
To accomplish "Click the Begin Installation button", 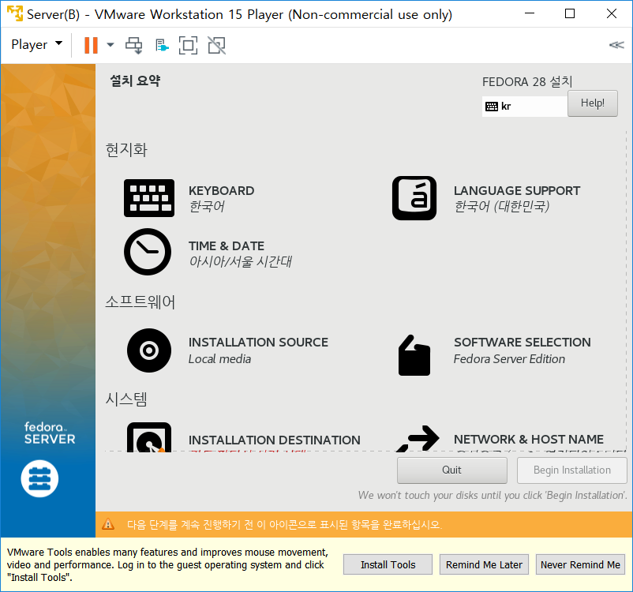I will coord(572,470).
